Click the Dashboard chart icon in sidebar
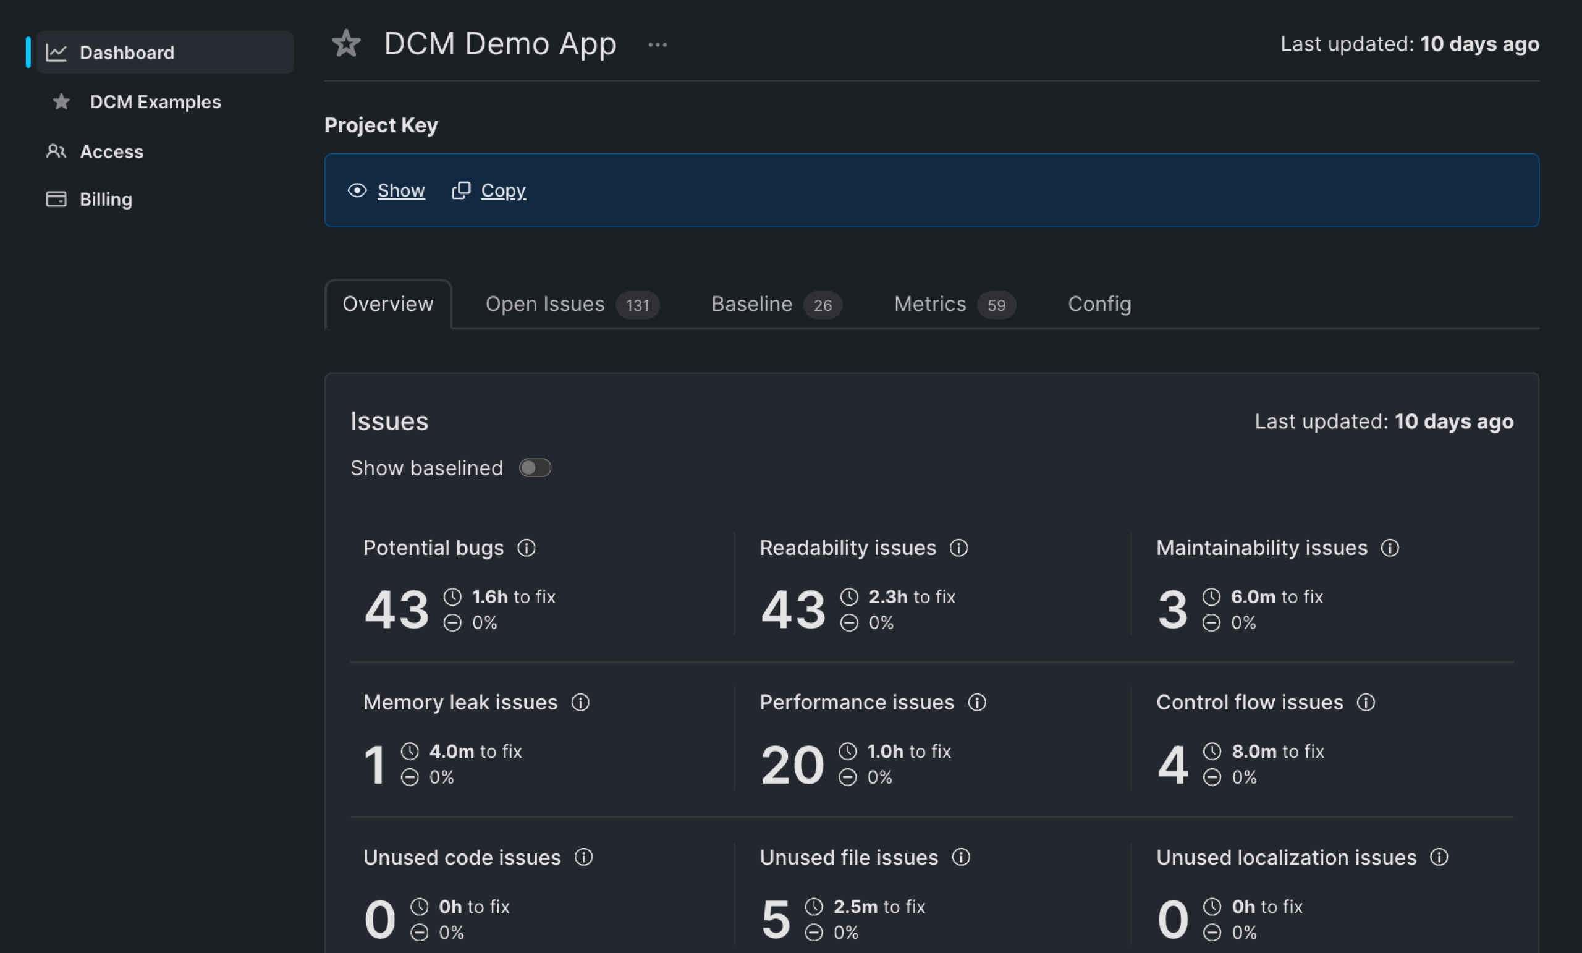The height and width of the screenshot is (953, 1582). coord(56,53)
